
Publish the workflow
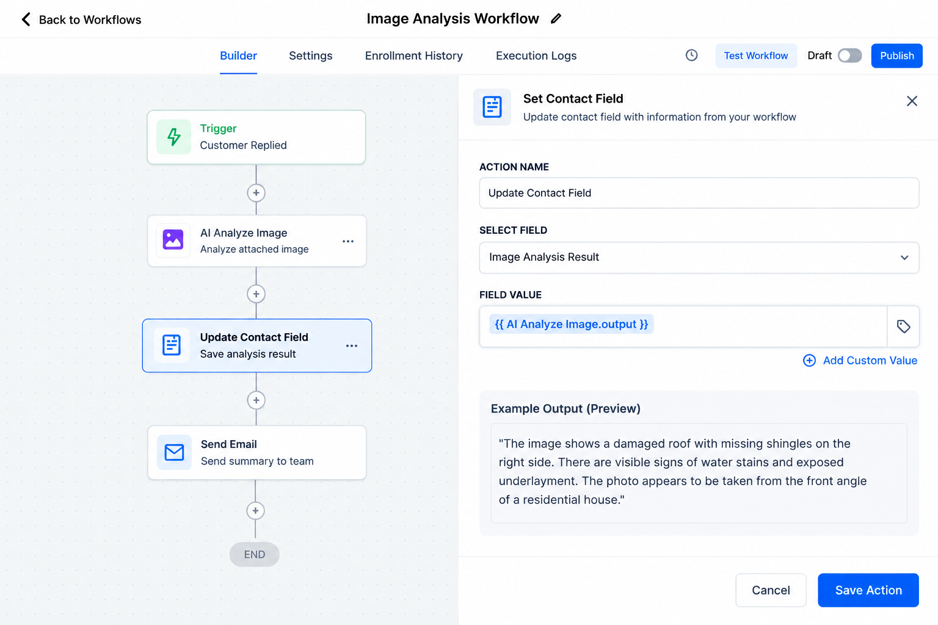click(896, 56)
